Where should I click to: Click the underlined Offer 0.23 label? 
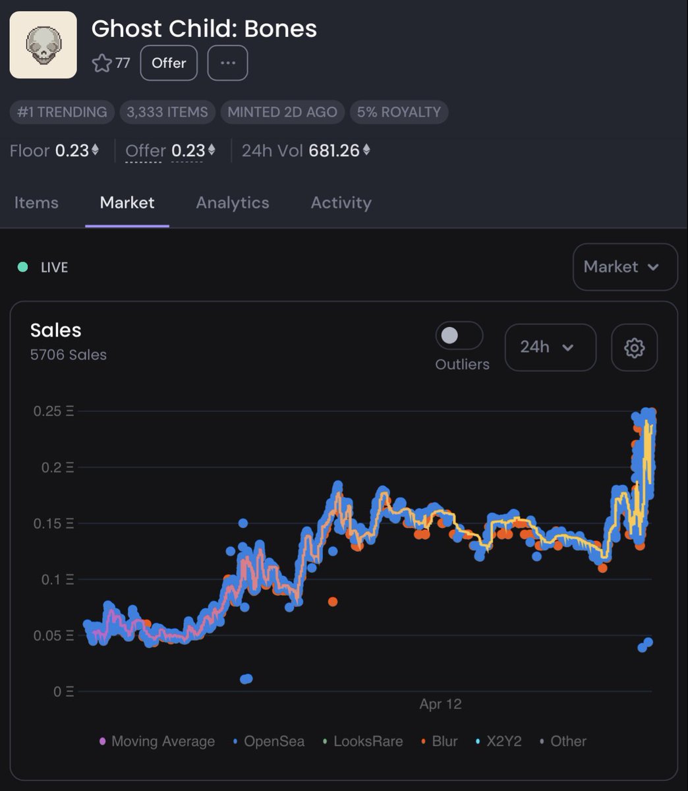pos(171,151)
